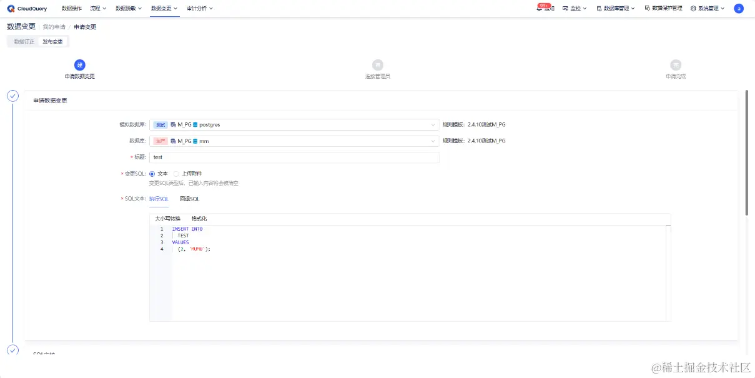Click the 规则模板 text beside 数据库
The width and height of the screenshot is (755, 378).
[x=474, y=141]
